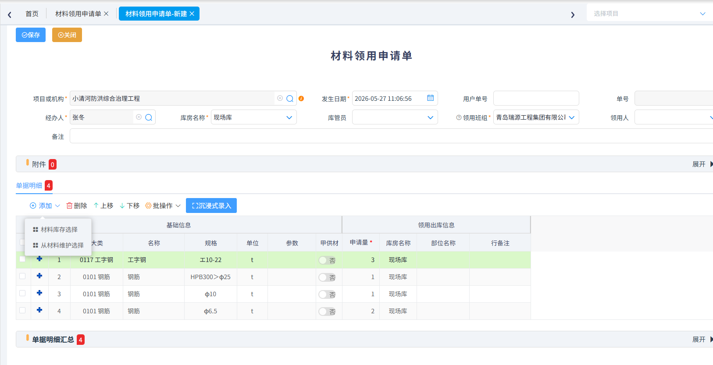Click the 保存 button
The width and height of the screenshot is (713, 365).
31,35
